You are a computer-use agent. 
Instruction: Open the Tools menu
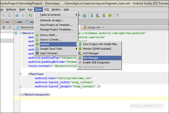38,10
